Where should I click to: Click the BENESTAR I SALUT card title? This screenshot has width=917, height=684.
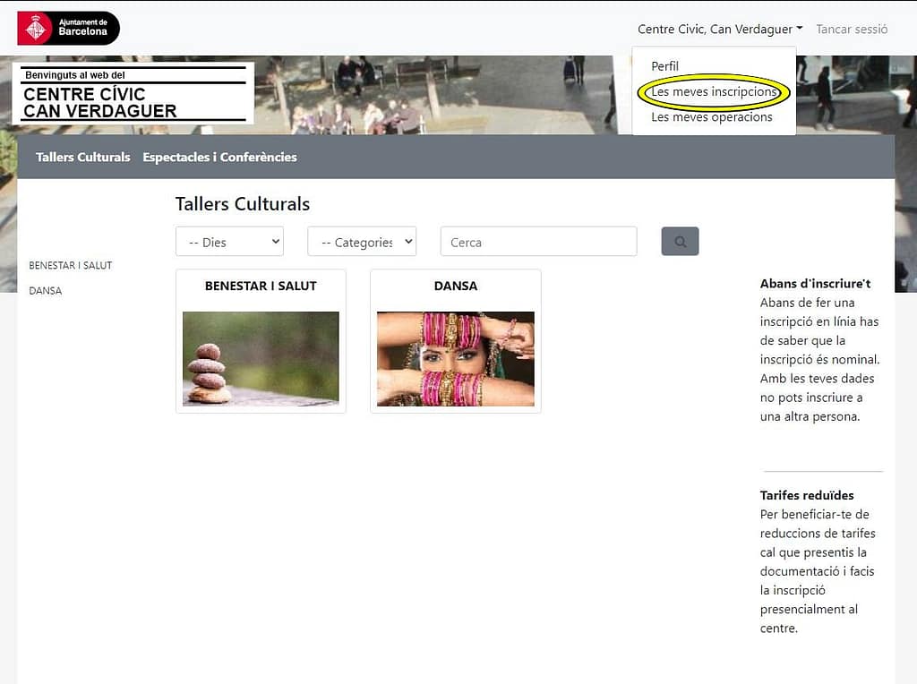(261, 286)
